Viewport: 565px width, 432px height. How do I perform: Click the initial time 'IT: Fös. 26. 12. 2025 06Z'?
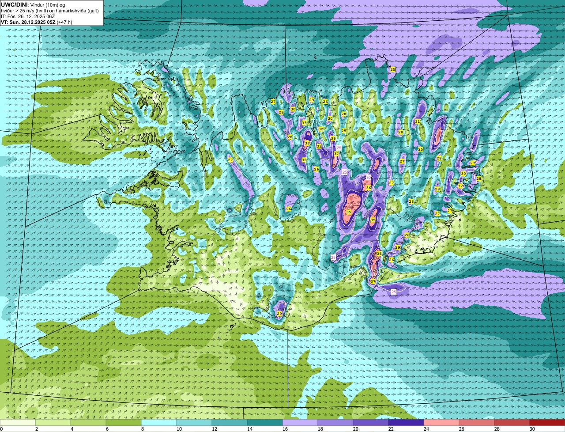pos(28,16)
